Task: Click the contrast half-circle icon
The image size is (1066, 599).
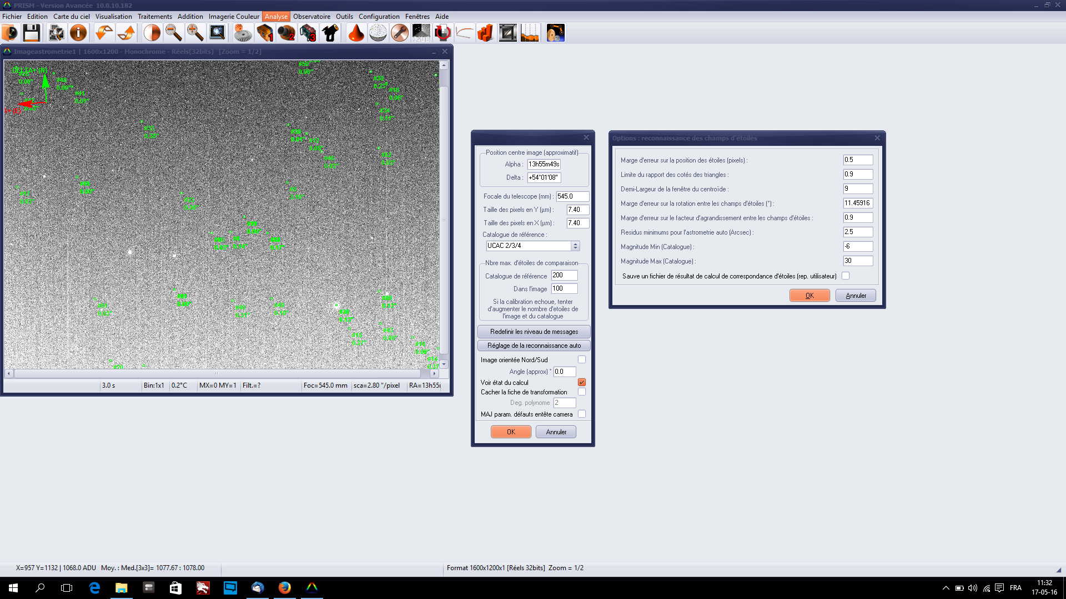Action: [152, 33]
